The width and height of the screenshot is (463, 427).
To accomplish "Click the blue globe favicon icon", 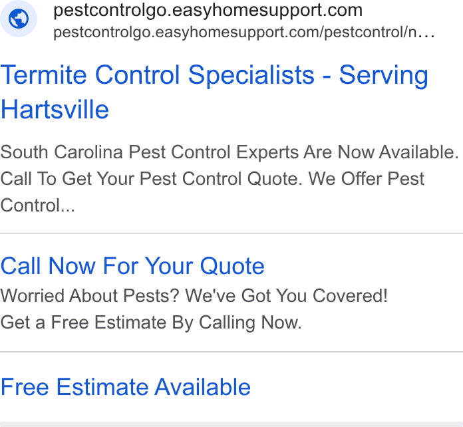I will [19, 19].
